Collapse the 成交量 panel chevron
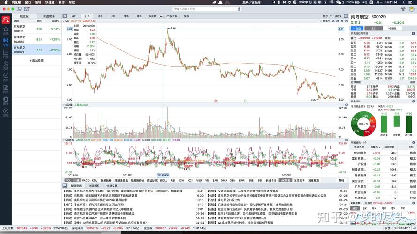Viewport: 417px width, 234px height. 64,105
